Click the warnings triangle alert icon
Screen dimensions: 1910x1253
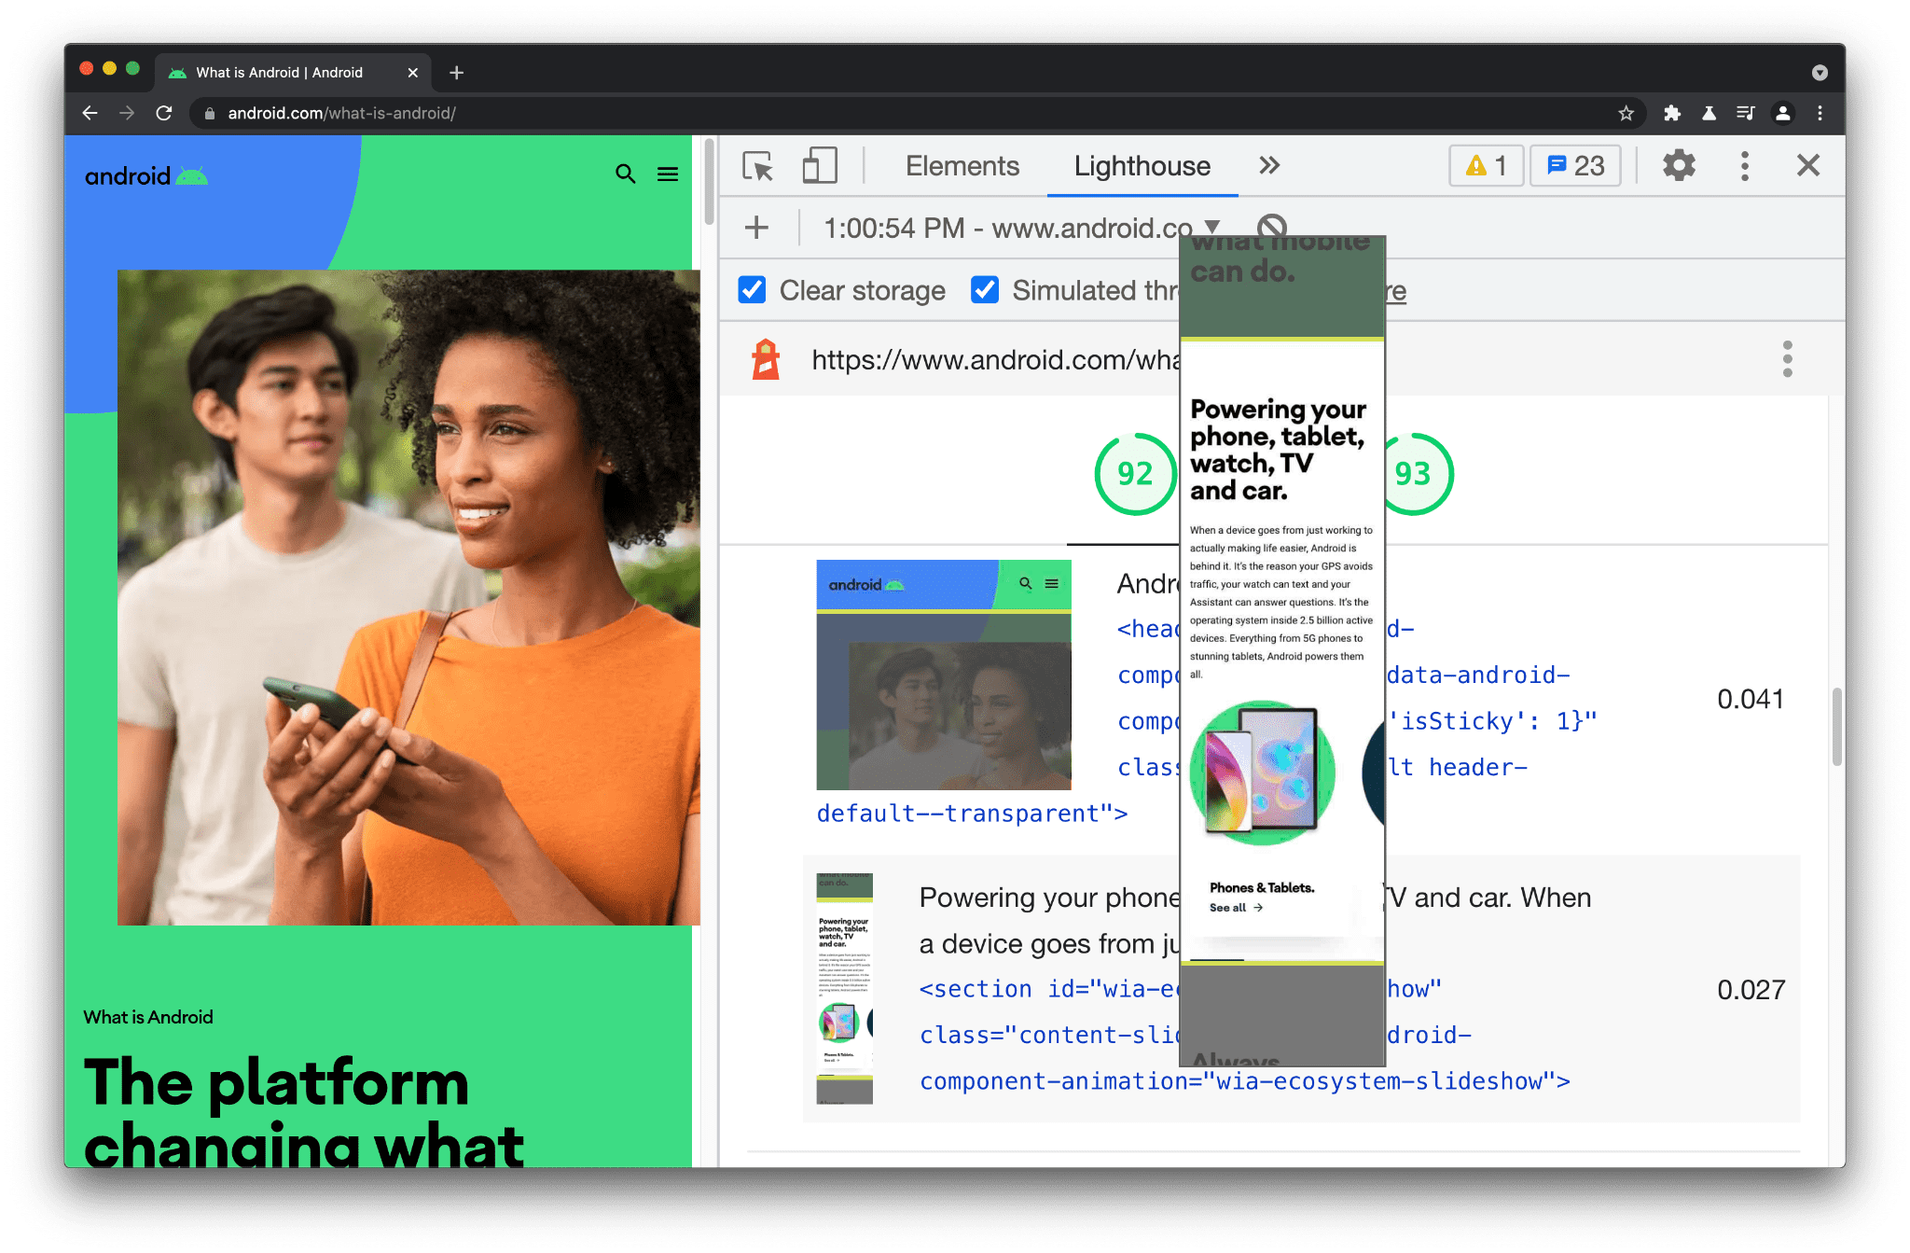tap(1475, 166)
